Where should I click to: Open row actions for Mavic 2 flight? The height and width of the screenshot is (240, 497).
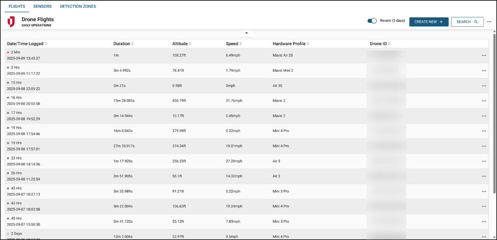click(484, 116)
